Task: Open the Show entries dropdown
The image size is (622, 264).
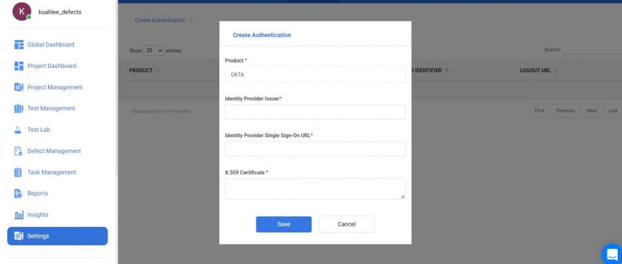Action: coord(154,50)
